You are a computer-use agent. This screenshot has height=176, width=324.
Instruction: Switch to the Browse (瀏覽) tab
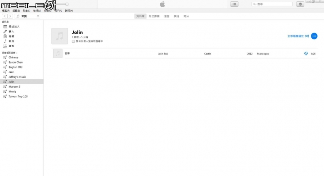click(x=167, y=16)
